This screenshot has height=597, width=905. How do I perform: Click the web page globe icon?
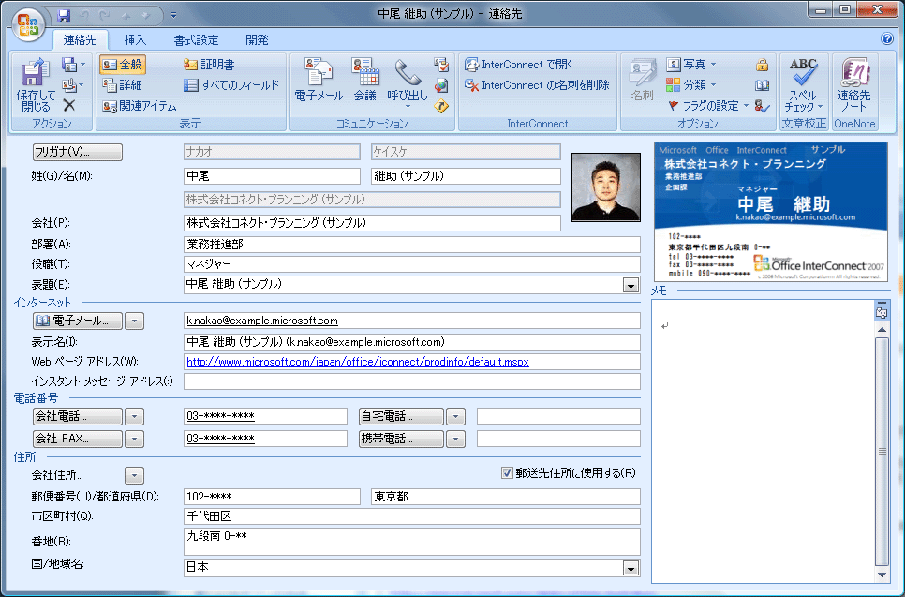click(441, 85)
